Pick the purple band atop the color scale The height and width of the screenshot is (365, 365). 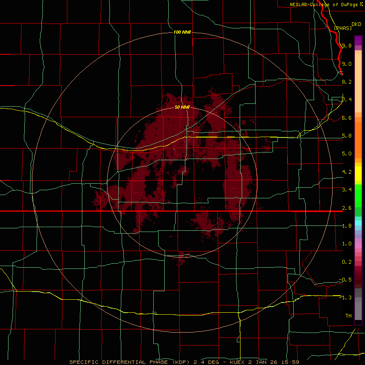coord(358,41)
